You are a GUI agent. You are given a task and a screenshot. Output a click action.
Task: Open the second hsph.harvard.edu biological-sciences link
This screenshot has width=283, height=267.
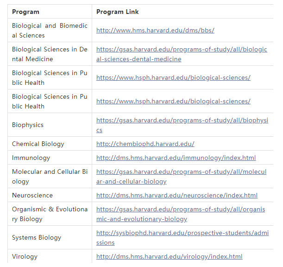click(173, 102)
